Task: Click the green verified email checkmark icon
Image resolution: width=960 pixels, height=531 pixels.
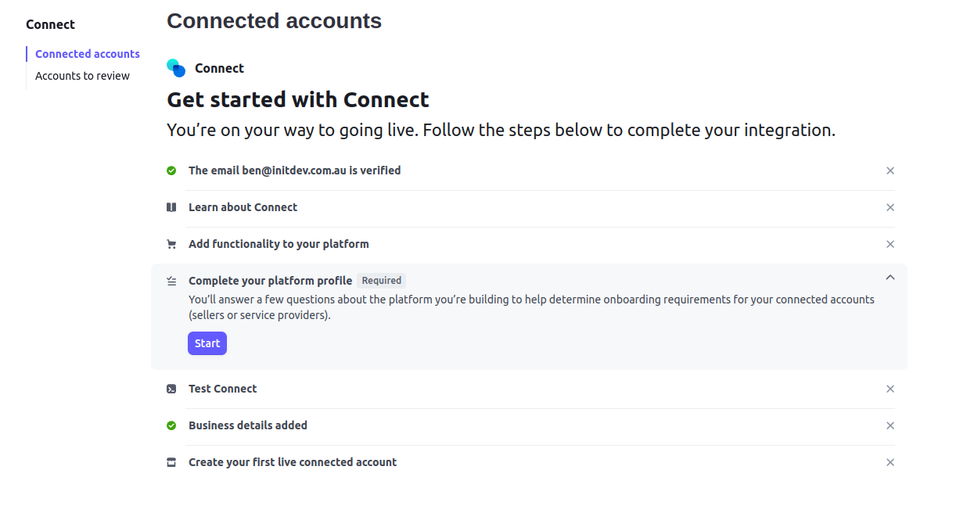Action: click(171, 170)
